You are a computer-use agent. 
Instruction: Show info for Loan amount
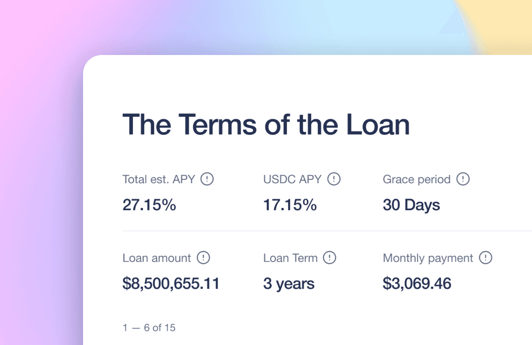(x=203, y=257)
